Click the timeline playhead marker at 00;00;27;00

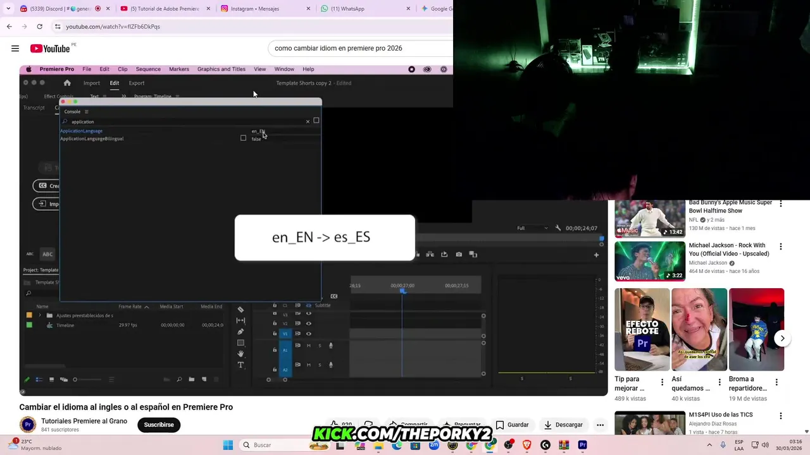click(x=402, y=290)
